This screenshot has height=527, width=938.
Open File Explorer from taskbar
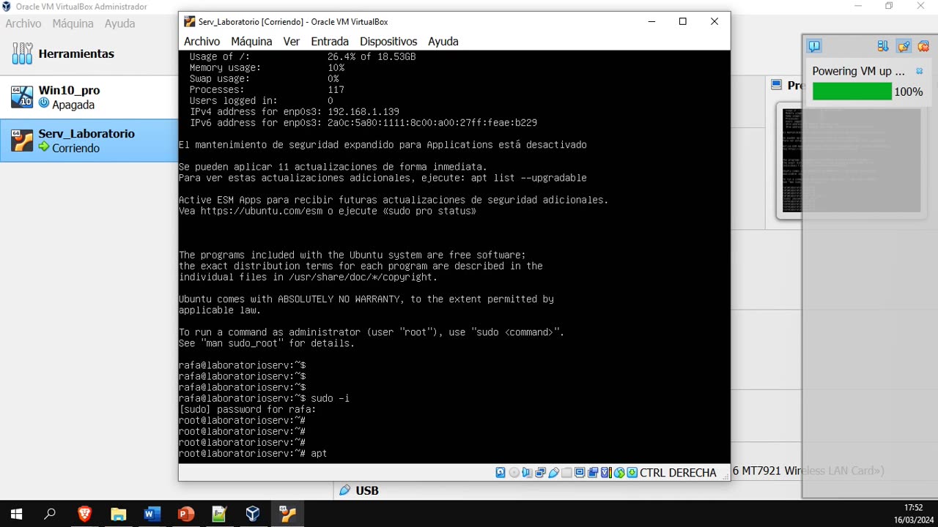click(118, 514)
